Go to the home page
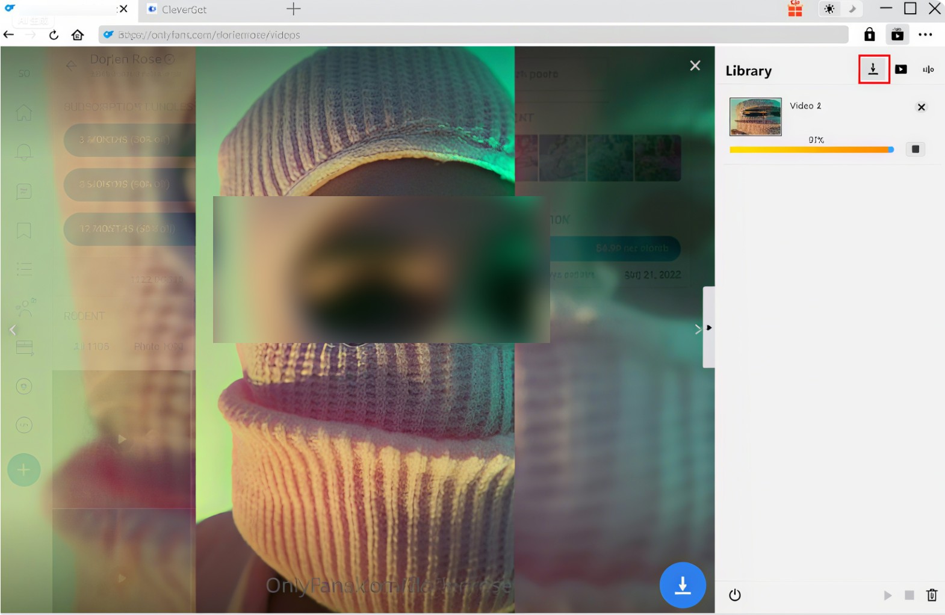The image size is (945, 615). coord(78,34)
